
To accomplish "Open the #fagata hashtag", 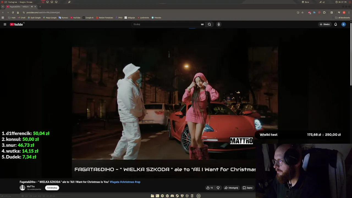I will [x=114, y=182].
